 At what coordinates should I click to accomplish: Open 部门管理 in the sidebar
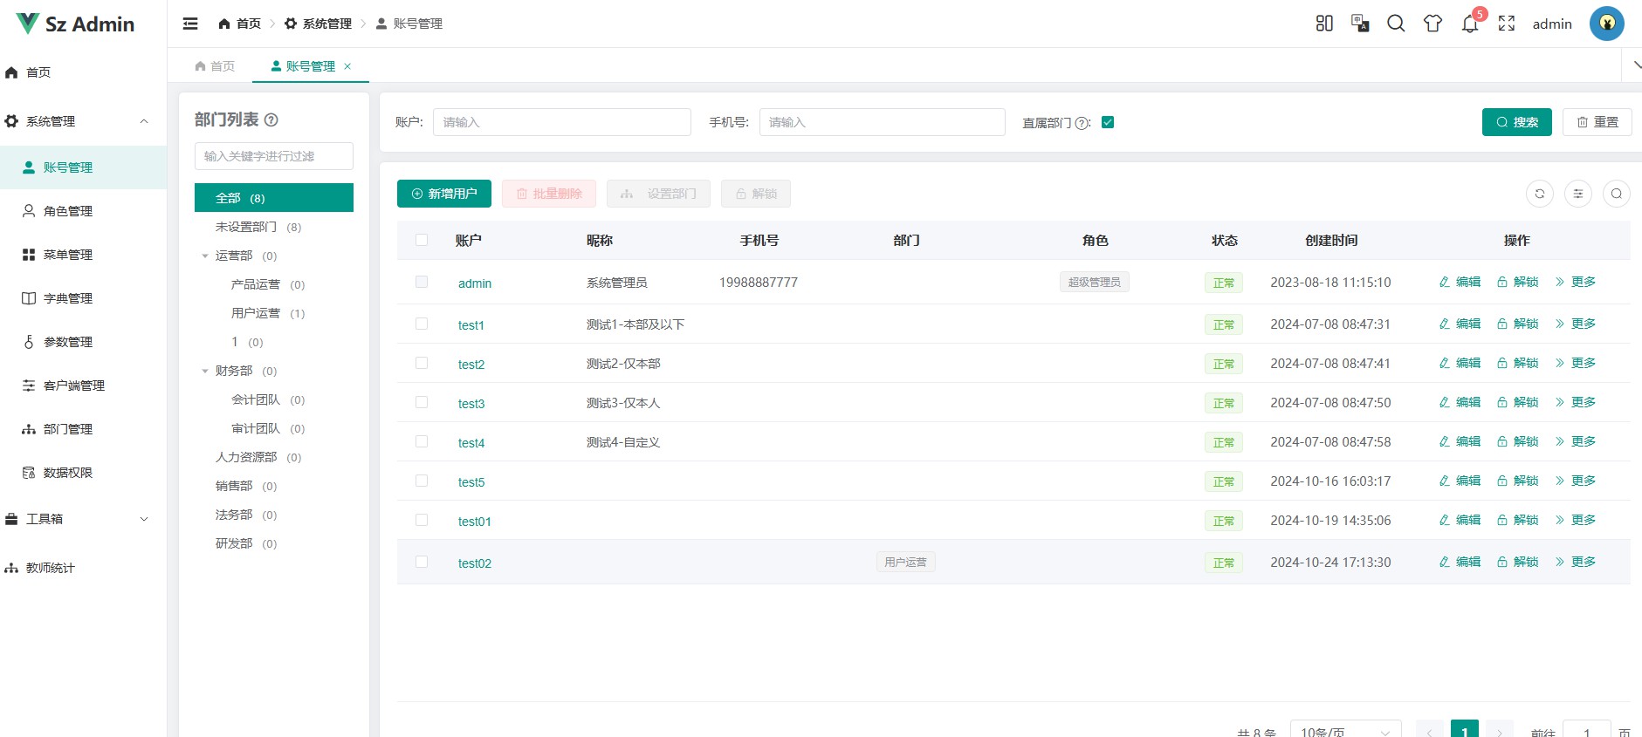coord(83,429)
